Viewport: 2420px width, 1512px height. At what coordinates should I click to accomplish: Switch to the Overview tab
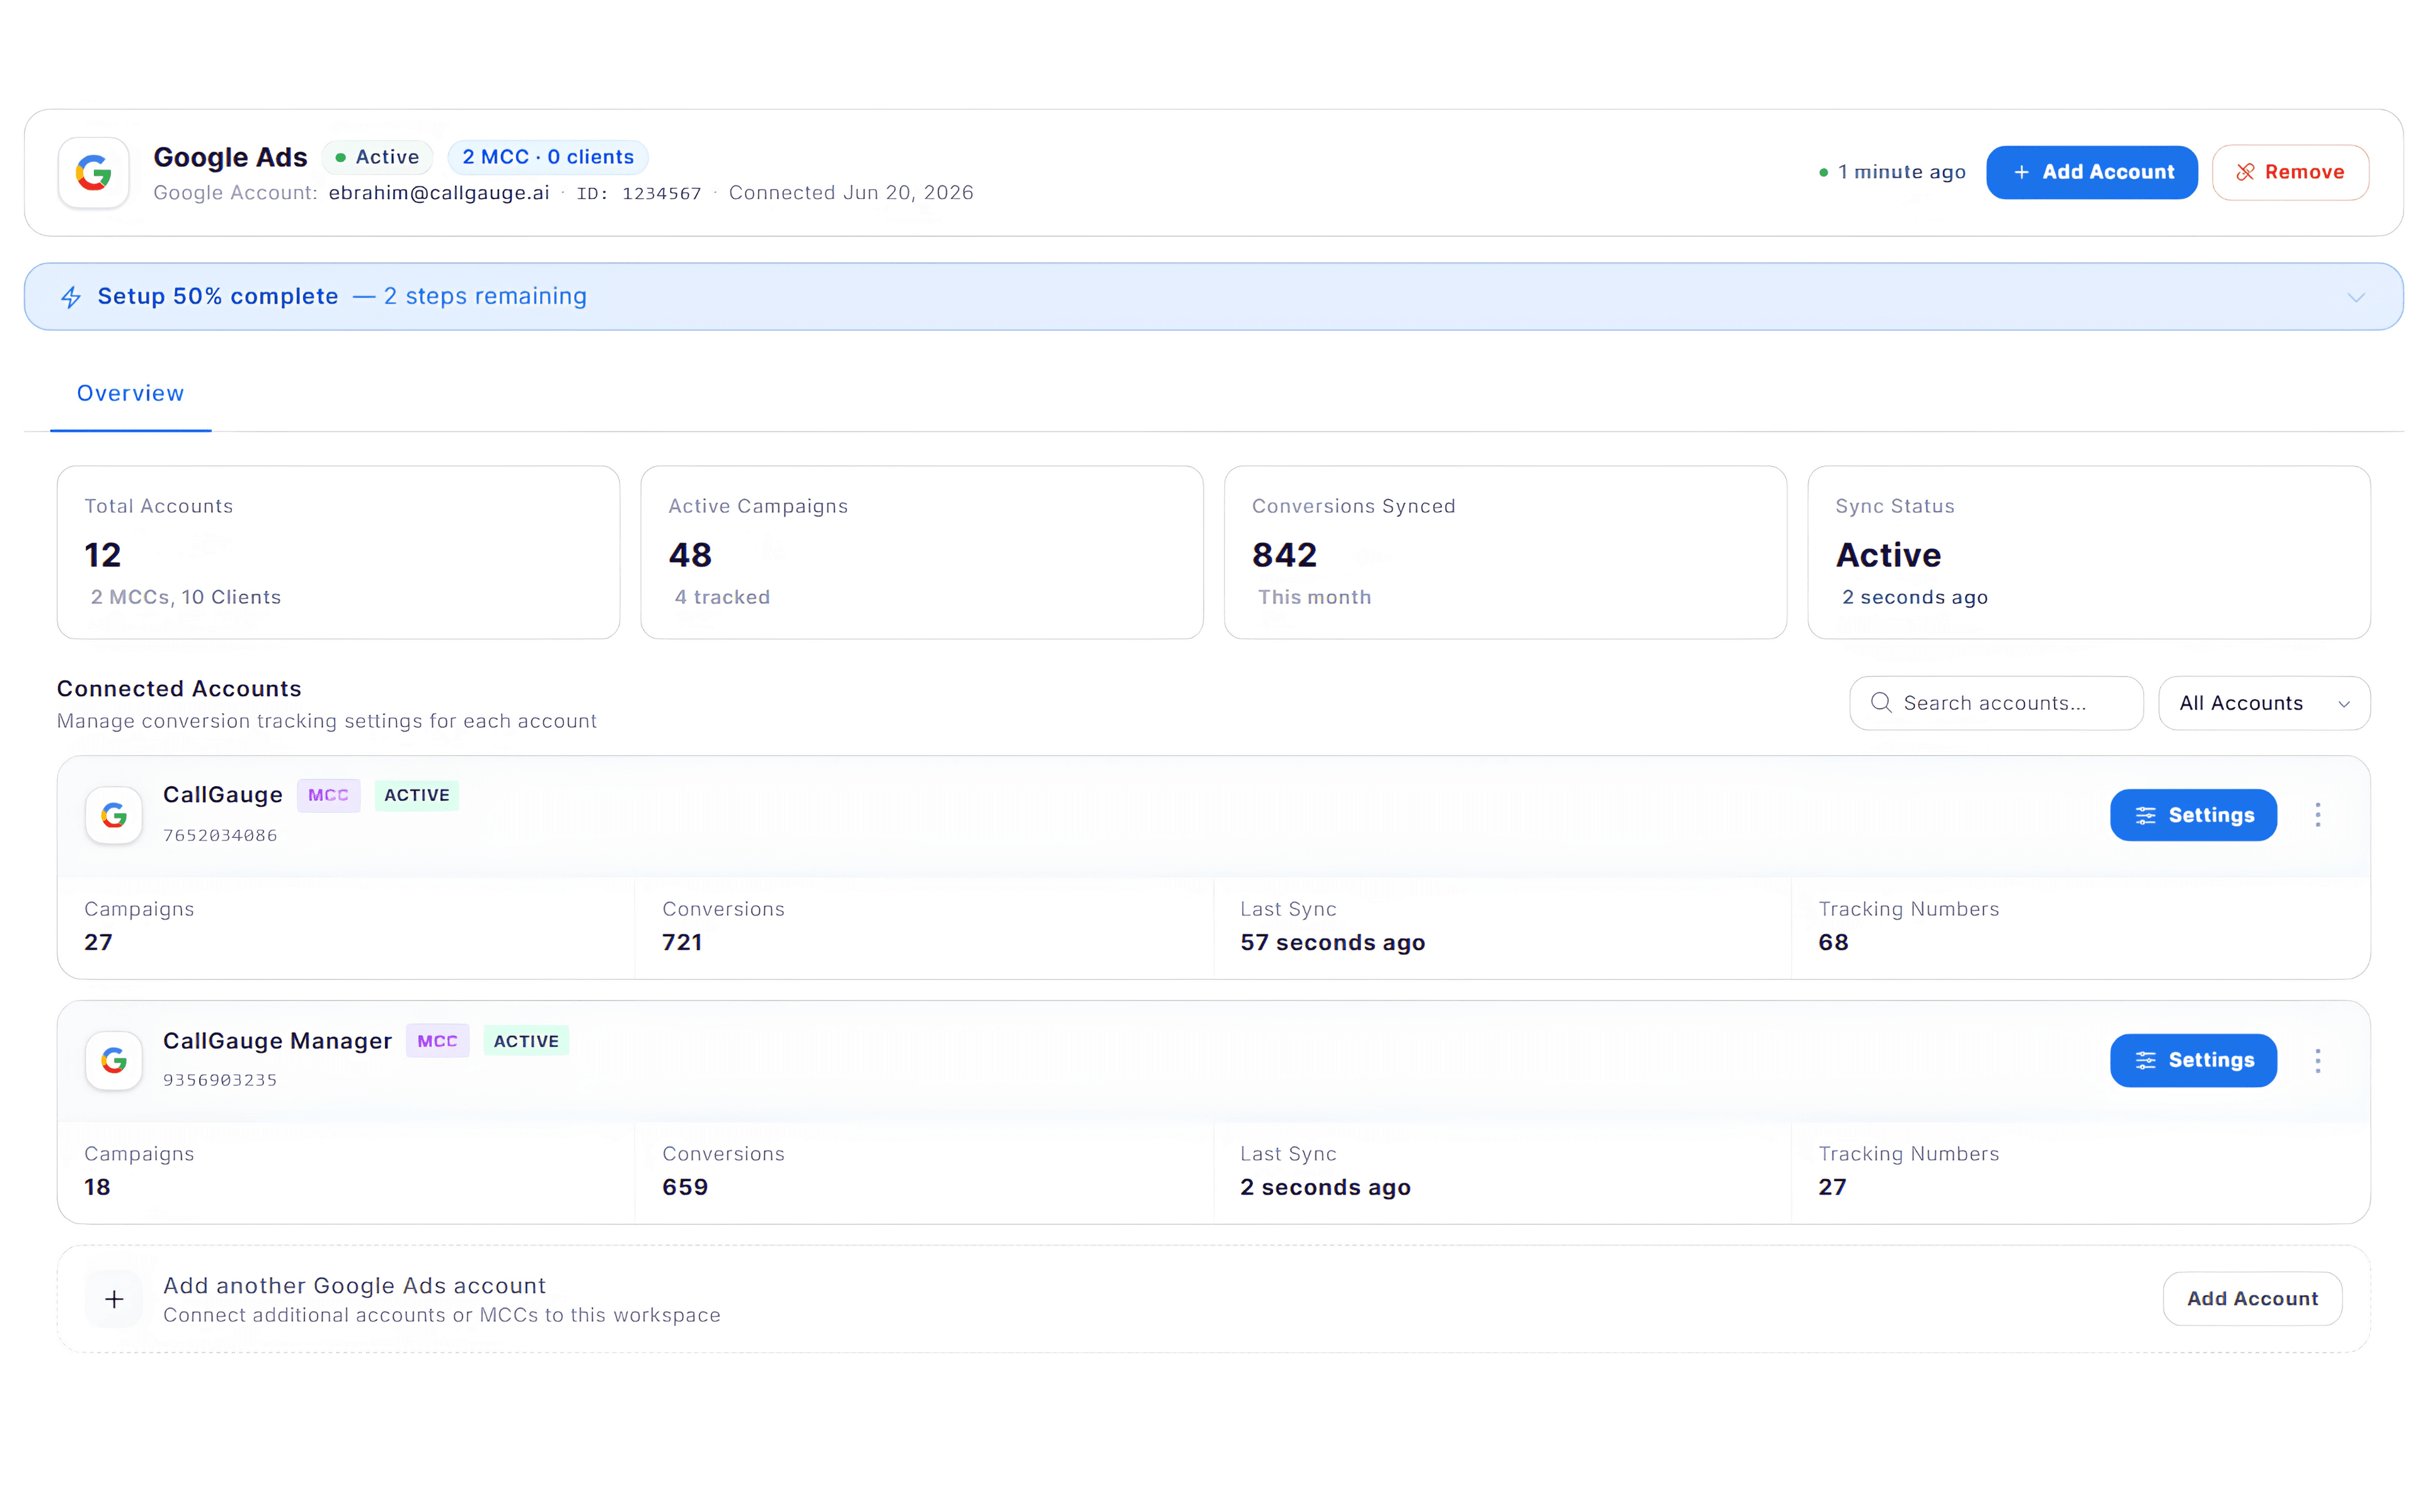(130, 393)
